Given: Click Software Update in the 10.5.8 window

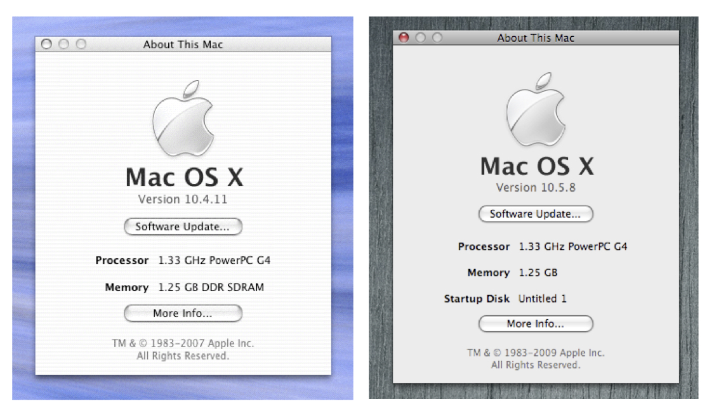Looking at the screenshot, I should [x=536, y=214].
